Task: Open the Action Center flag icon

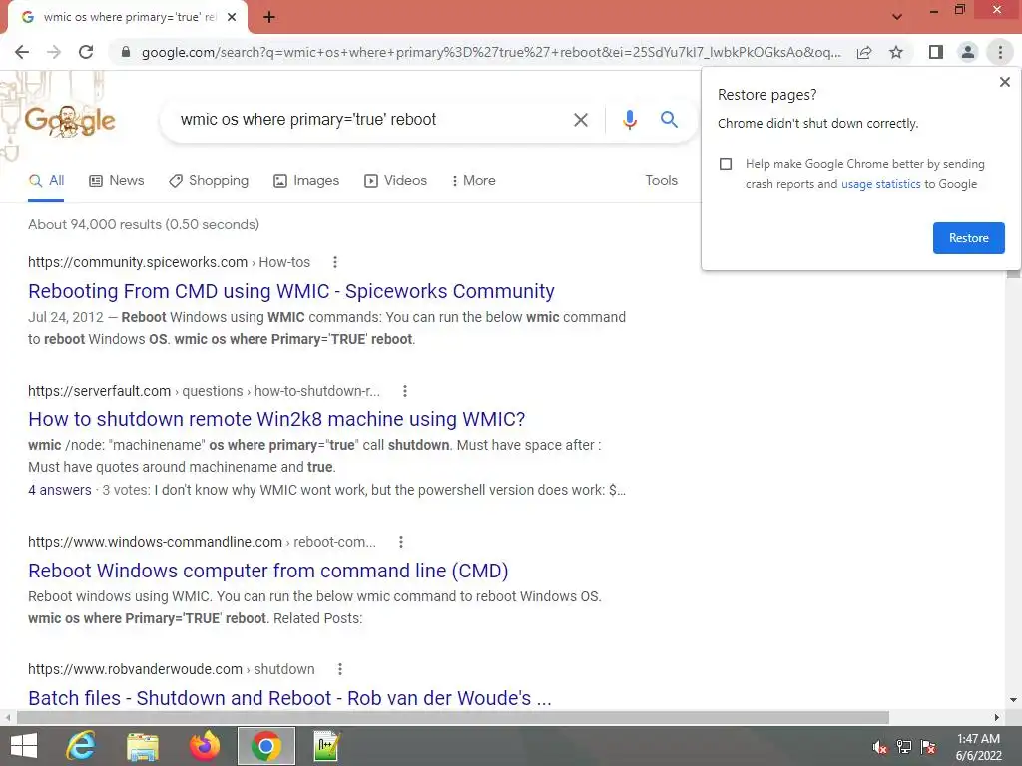Action: point(928,747)
